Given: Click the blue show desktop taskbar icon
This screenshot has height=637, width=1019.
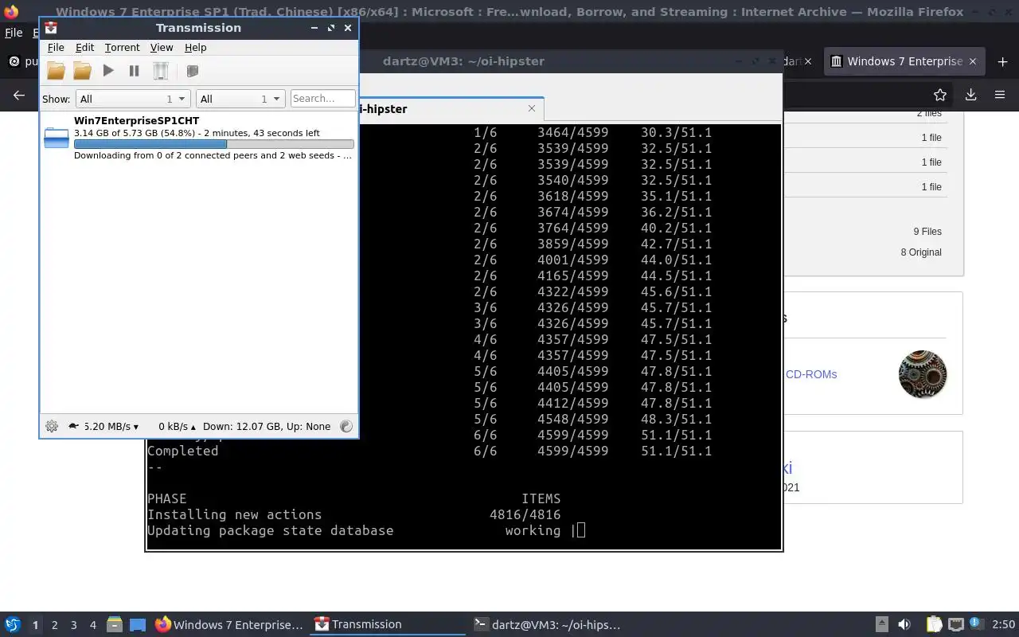Looking at the screenshot, I should click(x=137, y=625).
